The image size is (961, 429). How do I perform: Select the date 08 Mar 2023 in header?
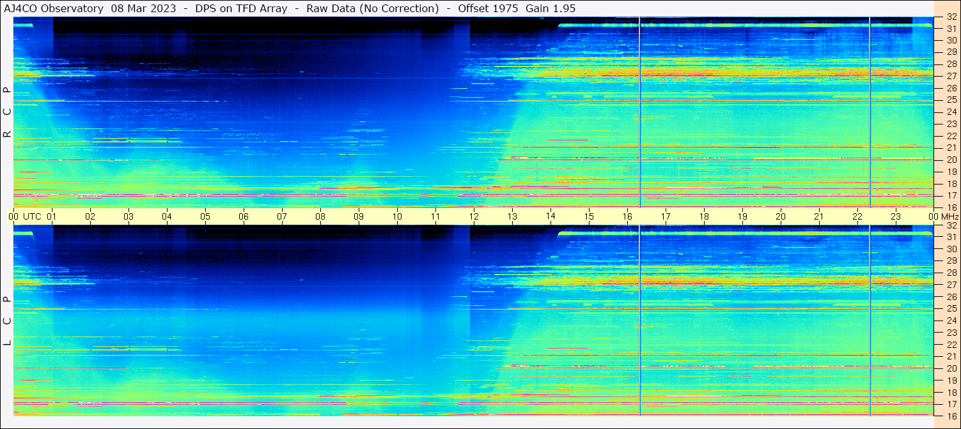(143, 8)
